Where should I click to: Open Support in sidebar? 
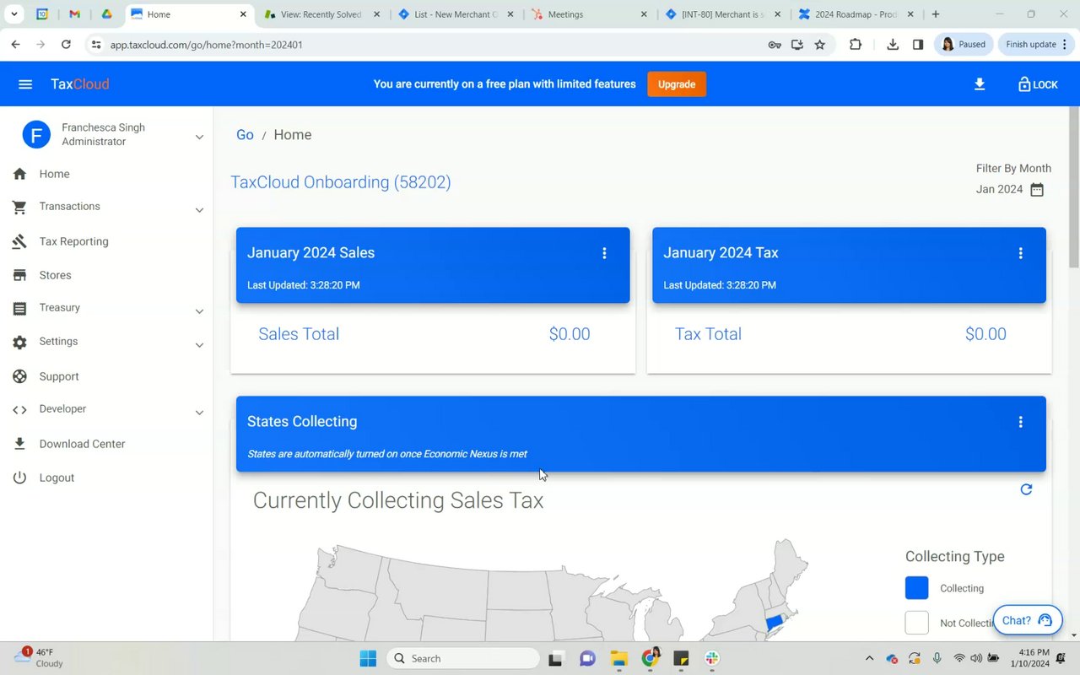(x=59, y=376)
